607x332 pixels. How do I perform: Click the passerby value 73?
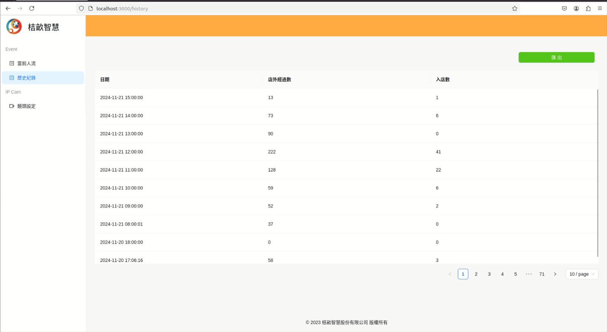pyautogui.click(x=271, y=116)
